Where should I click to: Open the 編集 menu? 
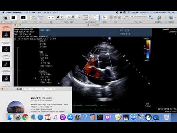[x=34, y=13]
